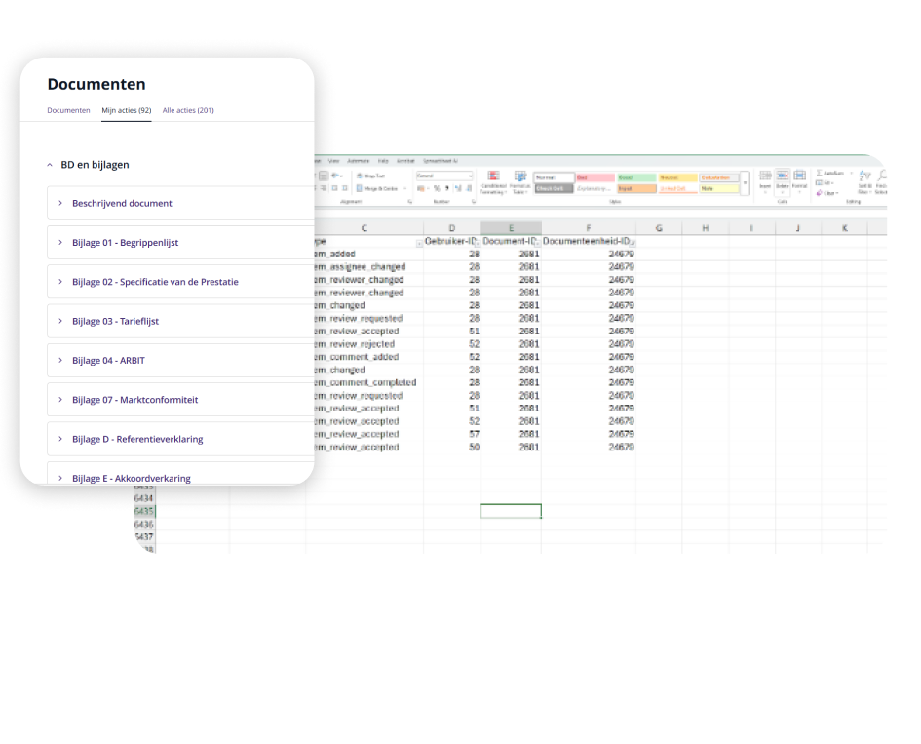Open the Automate ribbon tab in Excel
This screenshot has height=744, width=921.
(x=359, y=161)
